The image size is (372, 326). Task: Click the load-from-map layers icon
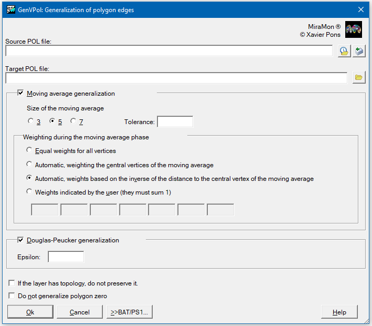click(x=359, y=51)
